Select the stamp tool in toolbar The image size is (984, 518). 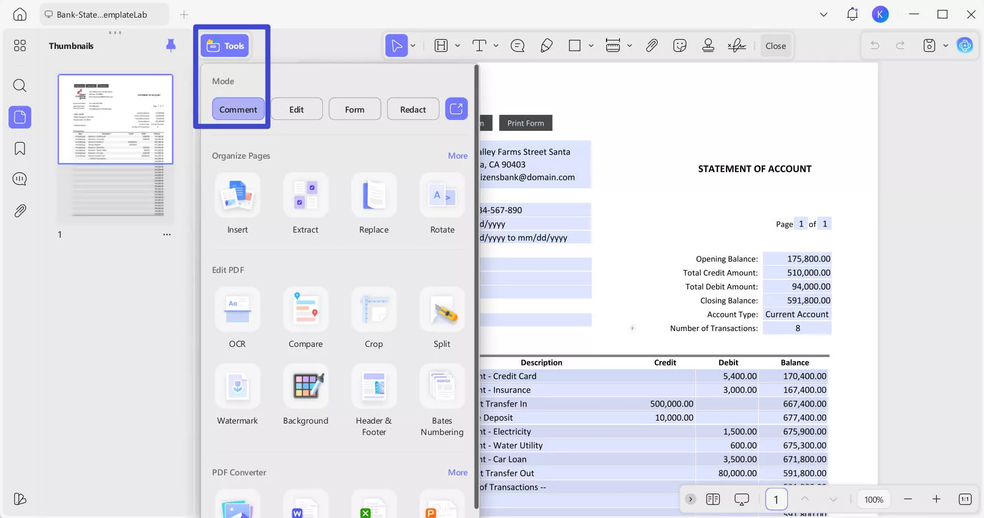click(x=708, y=45)
